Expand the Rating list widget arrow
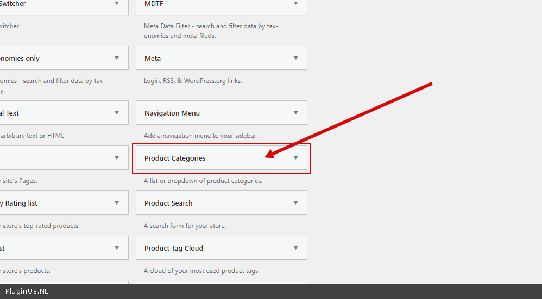This screenshot has width=542, height=299. point(117,203)
